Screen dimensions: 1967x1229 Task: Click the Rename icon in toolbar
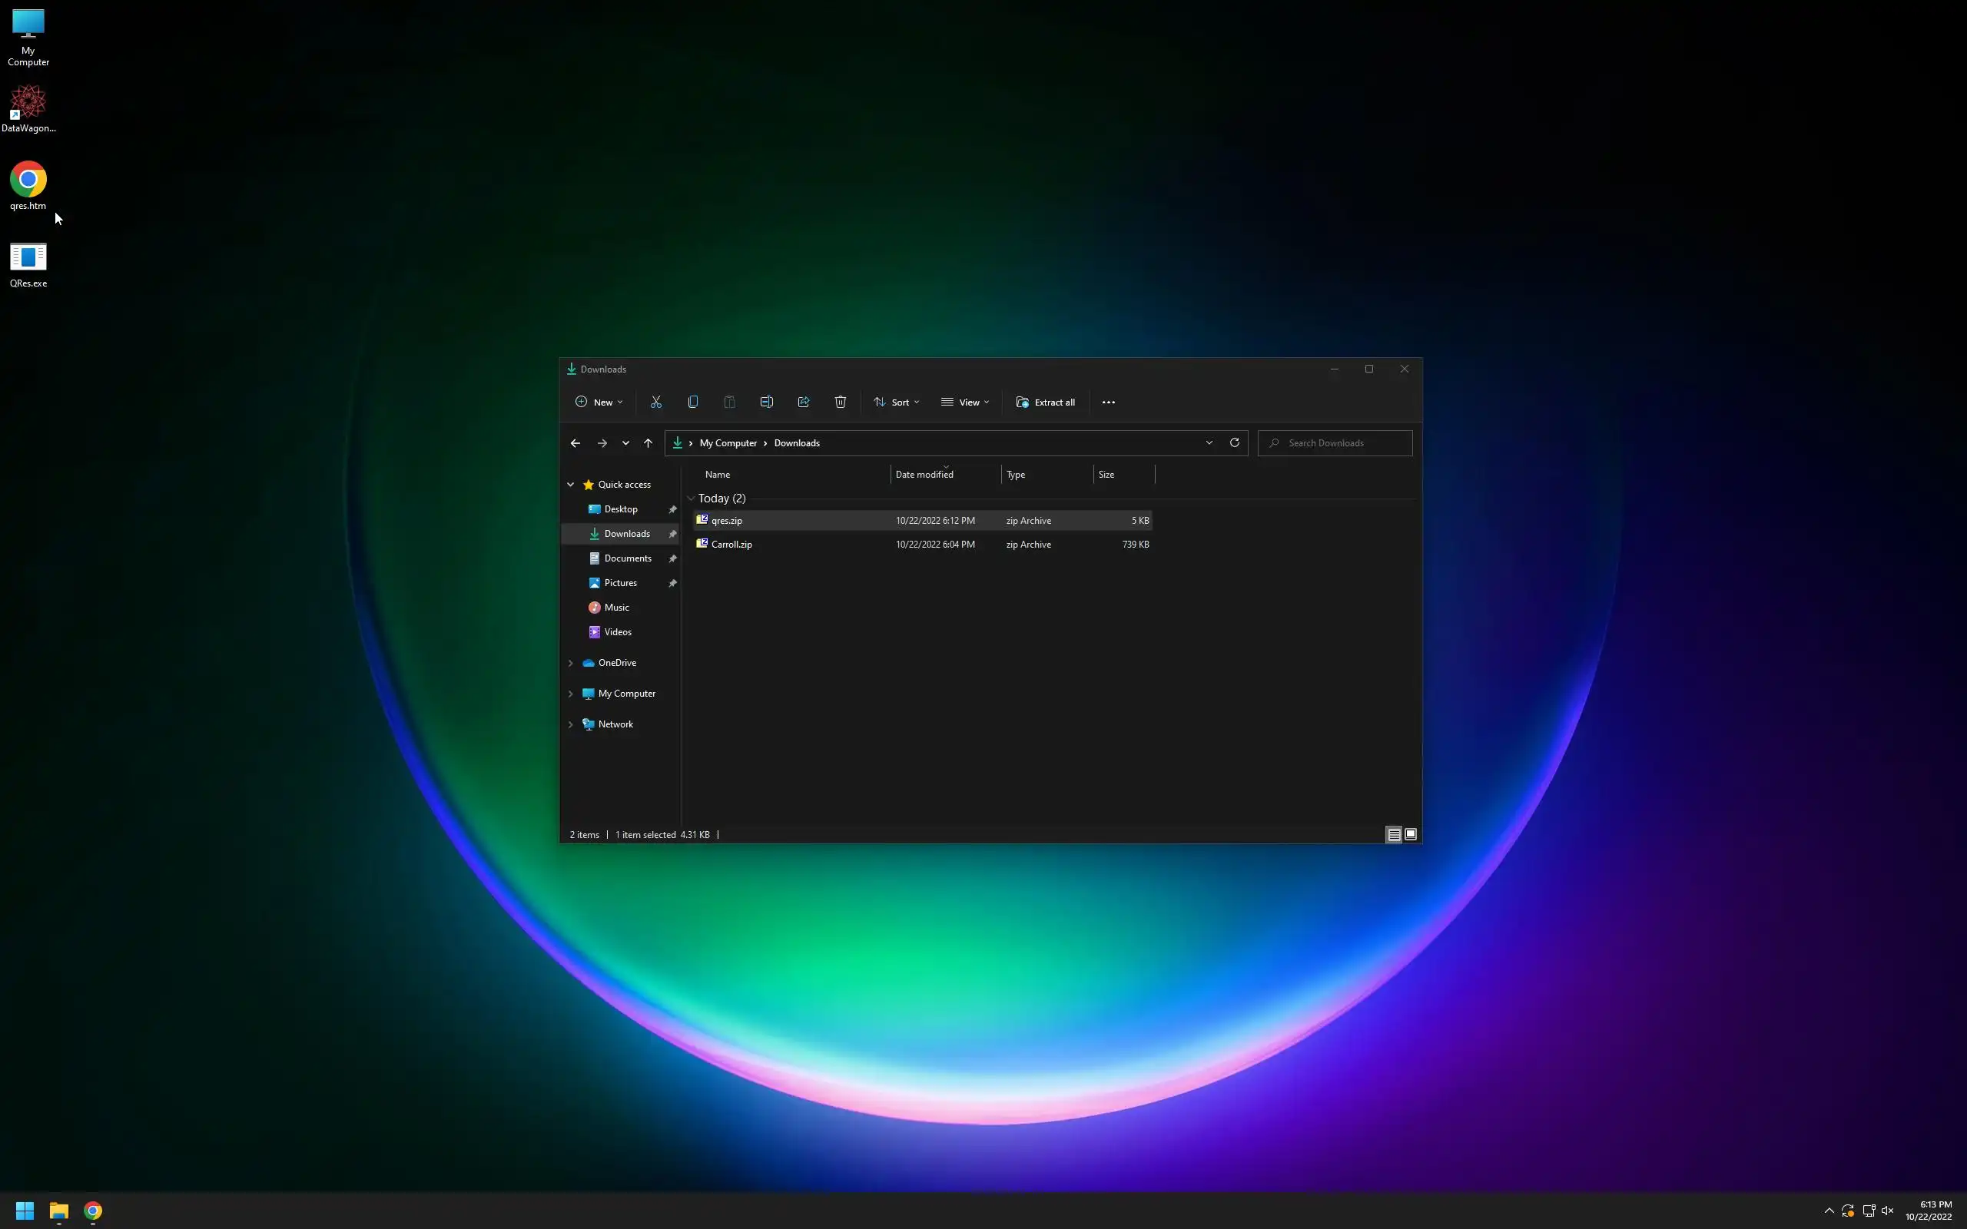point(767,402)
